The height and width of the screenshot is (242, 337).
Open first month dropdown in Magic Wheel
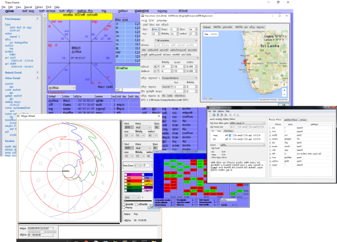[143, 127]
